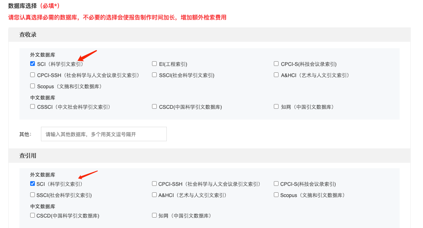Image resolution: width=423 pixels, height=228 pixels.
Task: Enable 知网 in the 查引用 section
Action: pos(154,215)
